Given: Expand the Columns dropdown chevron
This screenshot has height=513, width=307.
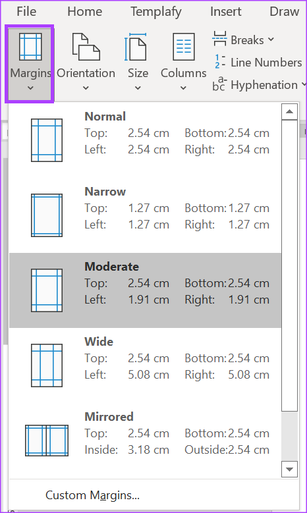Looking at the screenshot, I should click(x=183, y=88).
